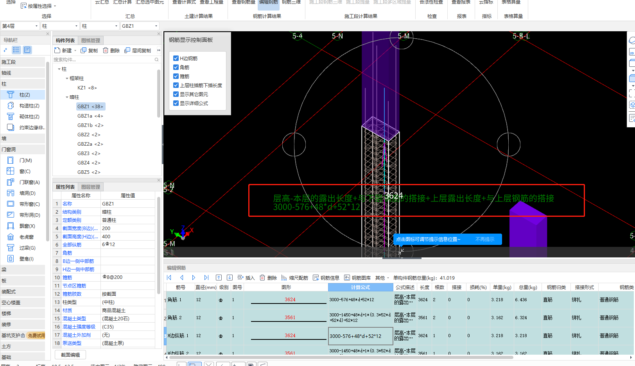The image size is (635, 366).
Task: Toggle 显示其它图元 checkbox
Action: (x=176, y=94)
